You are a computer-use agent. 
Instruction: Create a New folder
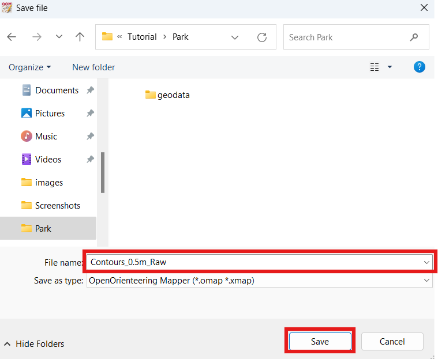(93, 67)
